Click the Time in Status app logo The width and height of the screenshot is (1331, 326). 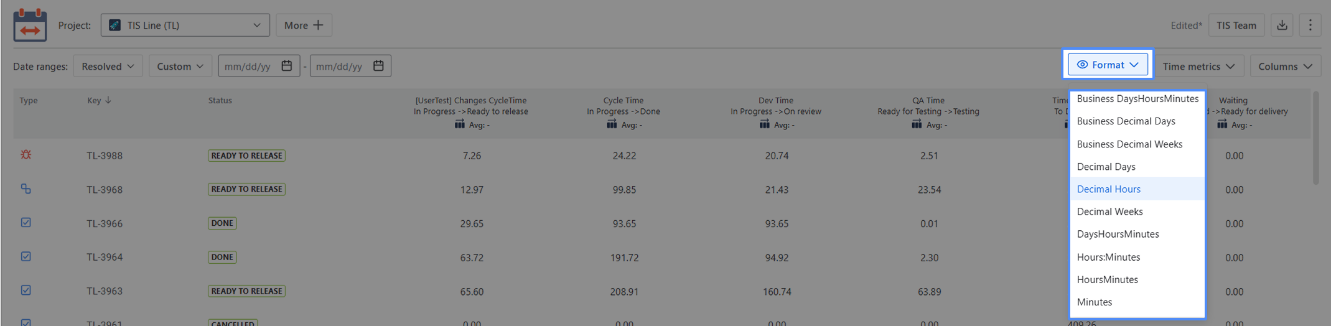click(x=30, y=25)
